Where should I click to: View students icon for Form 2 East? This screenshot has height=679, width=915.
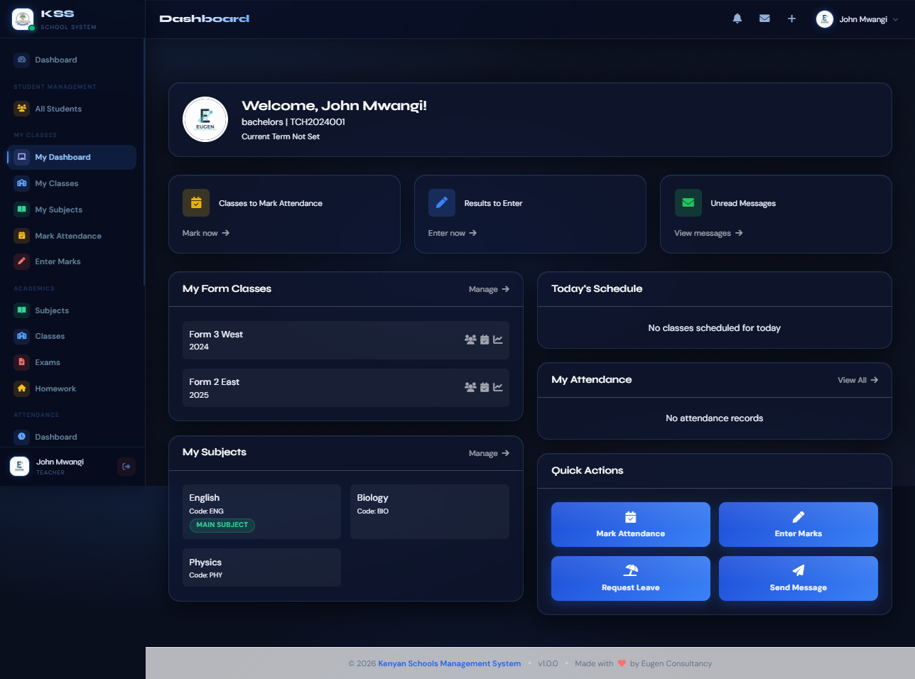coord(470,387)
